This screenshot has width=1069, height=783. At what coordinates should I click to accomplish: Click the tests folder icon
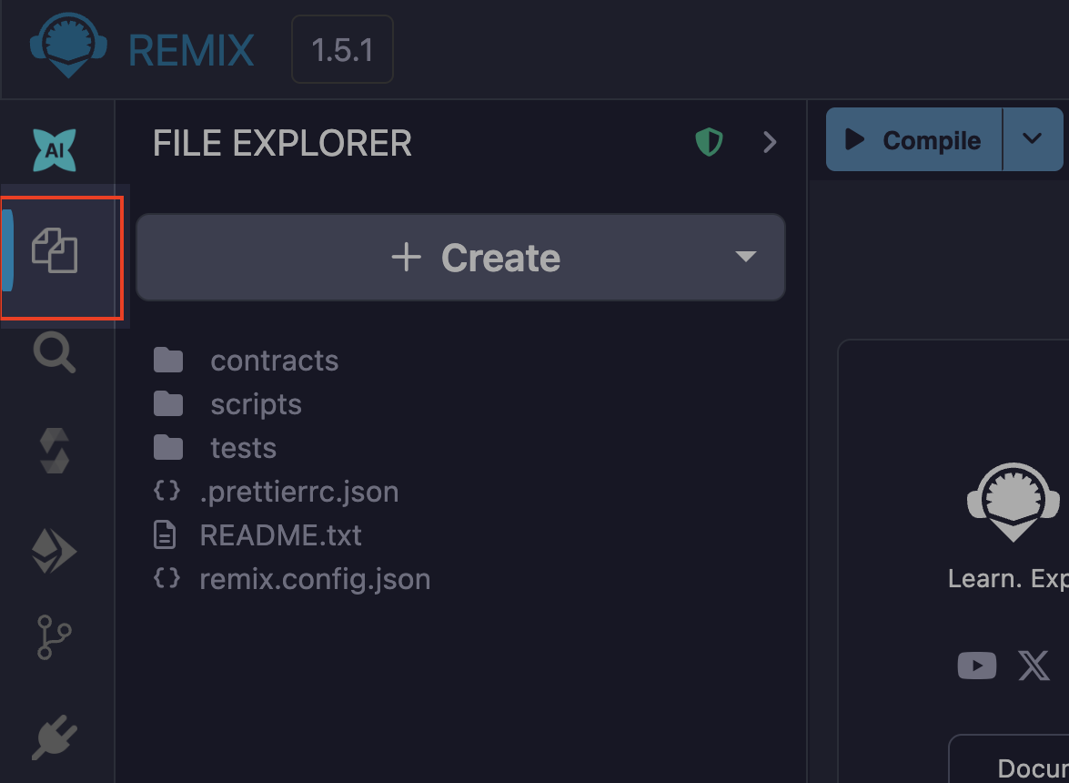click(x=168, y=447)
